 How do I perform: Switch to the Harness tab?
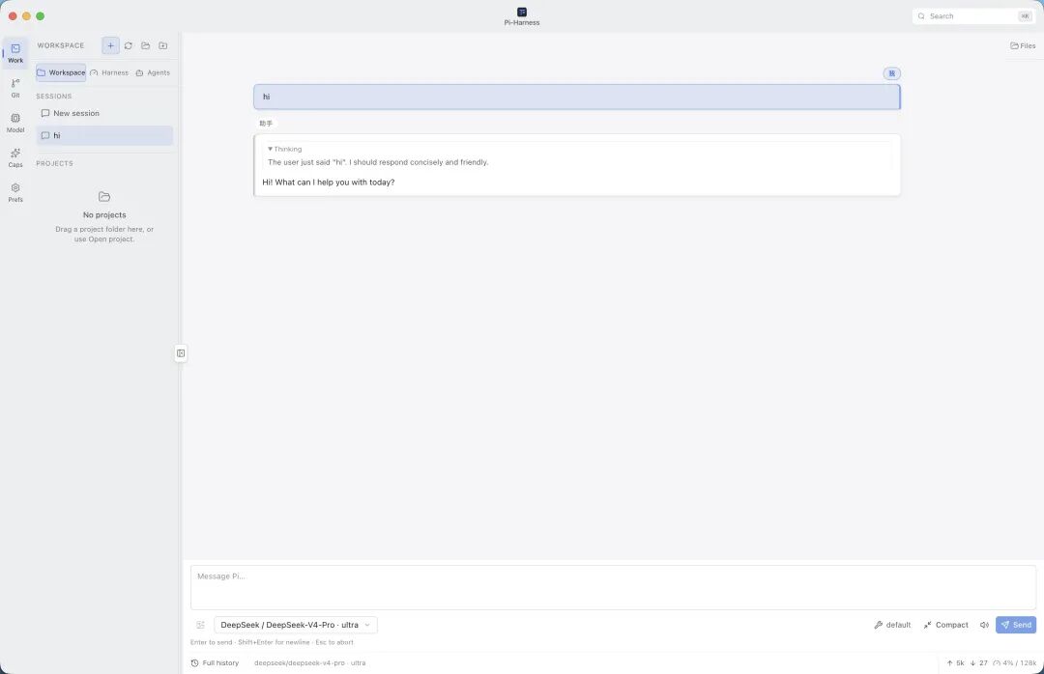click(109, 72)
